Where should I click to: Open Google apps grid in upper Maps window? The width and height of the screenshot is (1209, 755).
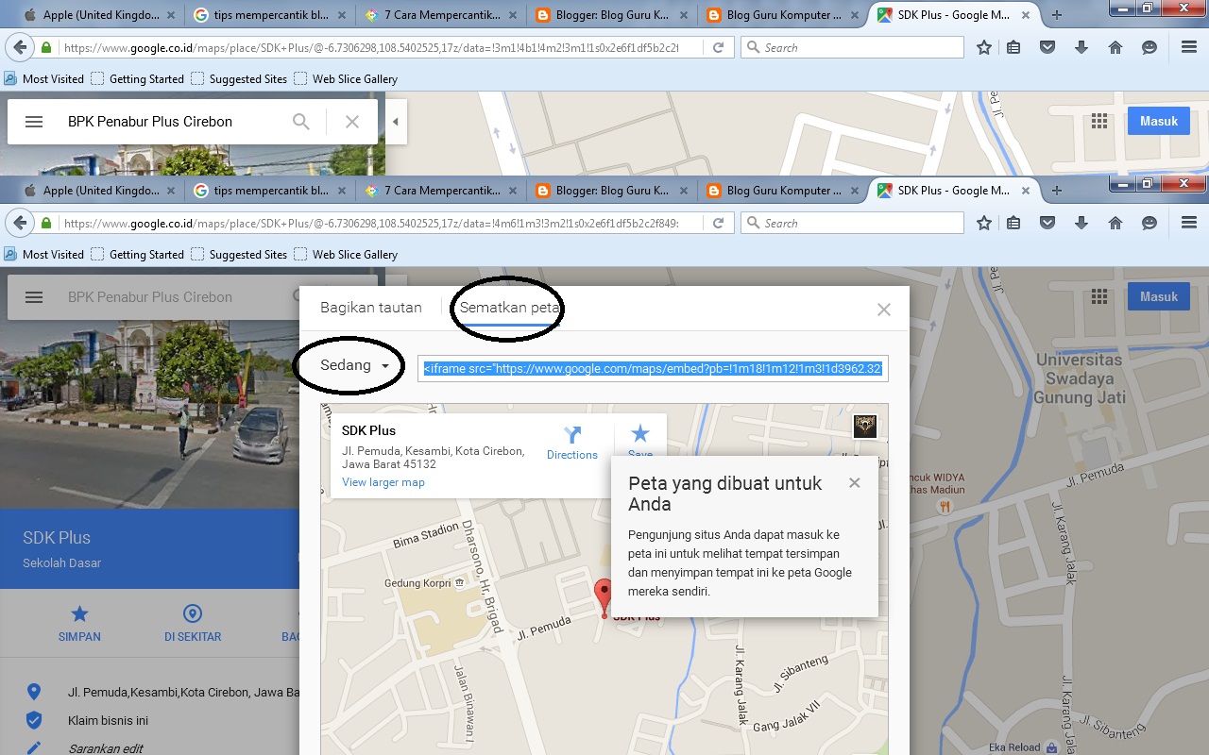[x=1099, y=121]
